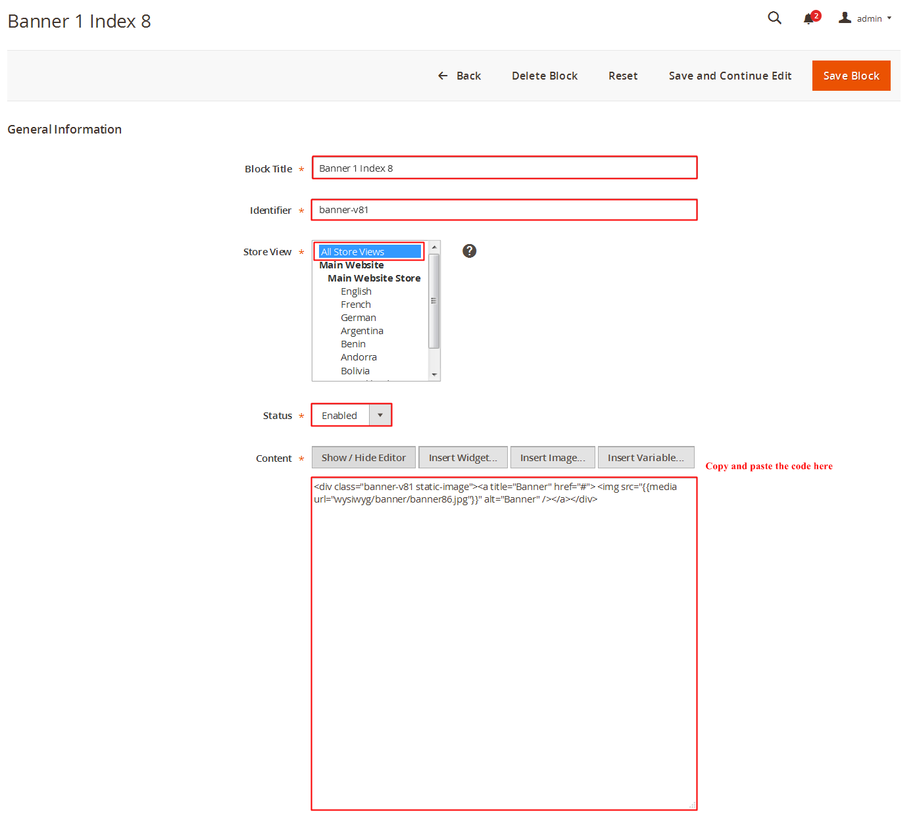Open the search magnifier icon

(775, 18)
